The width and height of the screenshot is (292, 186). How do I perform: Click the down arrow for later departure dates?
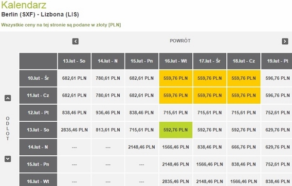coord(8,159)
